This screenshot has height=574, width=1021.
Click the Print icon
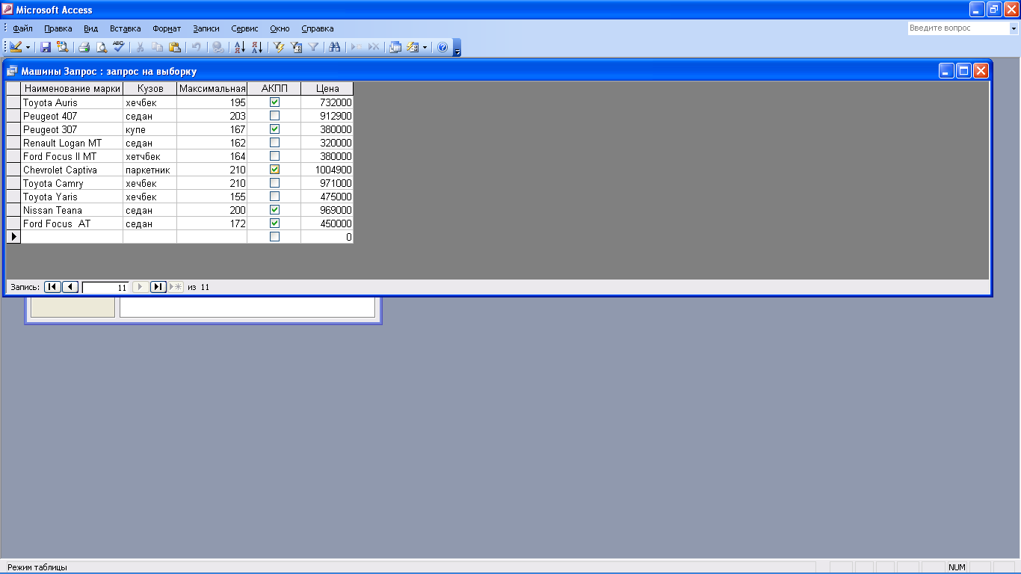84,47
